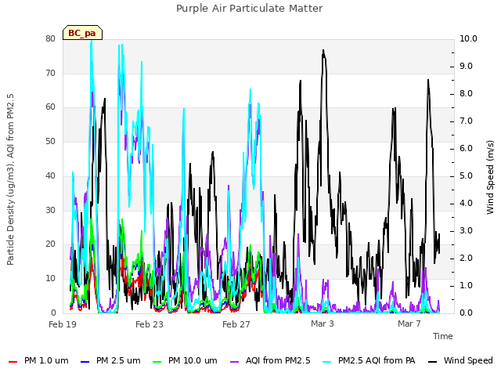The height and width of the screenshot is (376, 501).
Task: Click the 9.0 tick on wind speed axis
Action: [x=466, y=66]
